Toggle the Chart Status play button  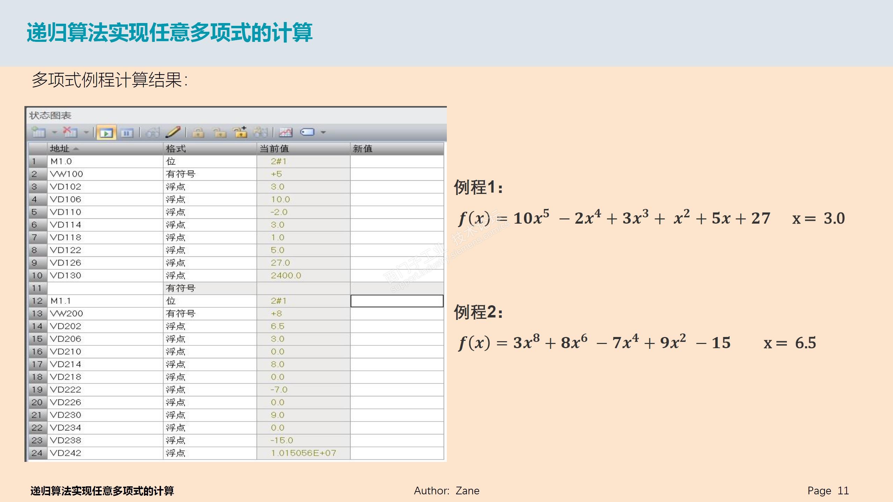click(106, 133)
